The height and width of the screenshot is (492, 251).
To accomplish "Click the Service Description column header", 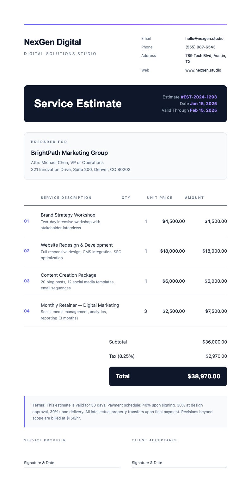I will [66, 198].
